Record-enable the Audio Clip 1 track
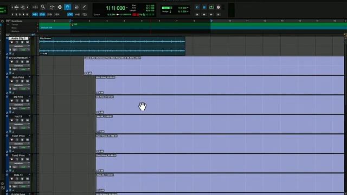This screenshot has height=195, width=347. coord(12,42)
